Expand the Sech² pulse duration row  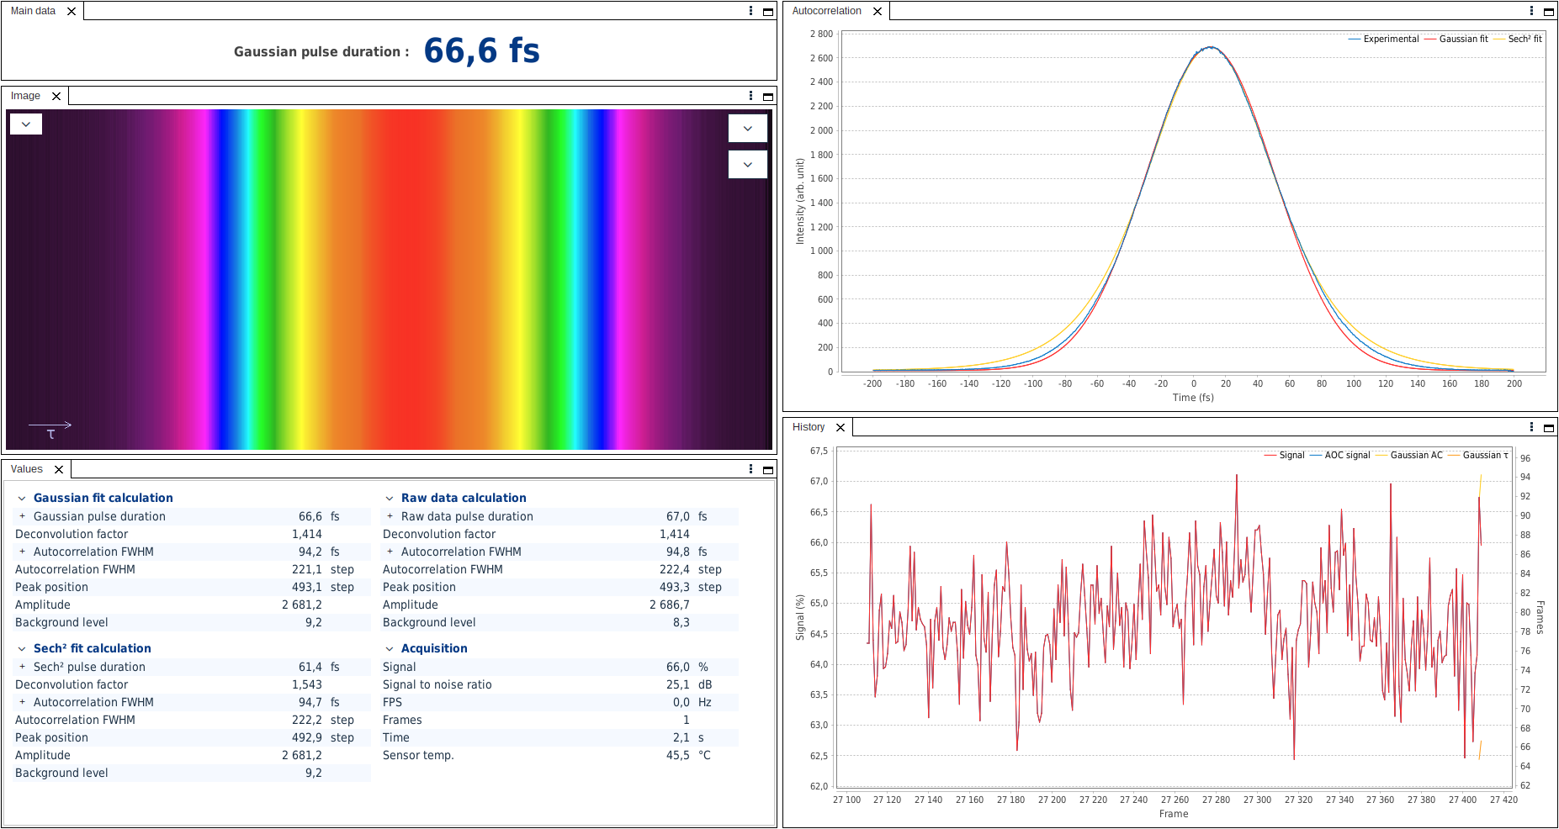tap(22, 667)
